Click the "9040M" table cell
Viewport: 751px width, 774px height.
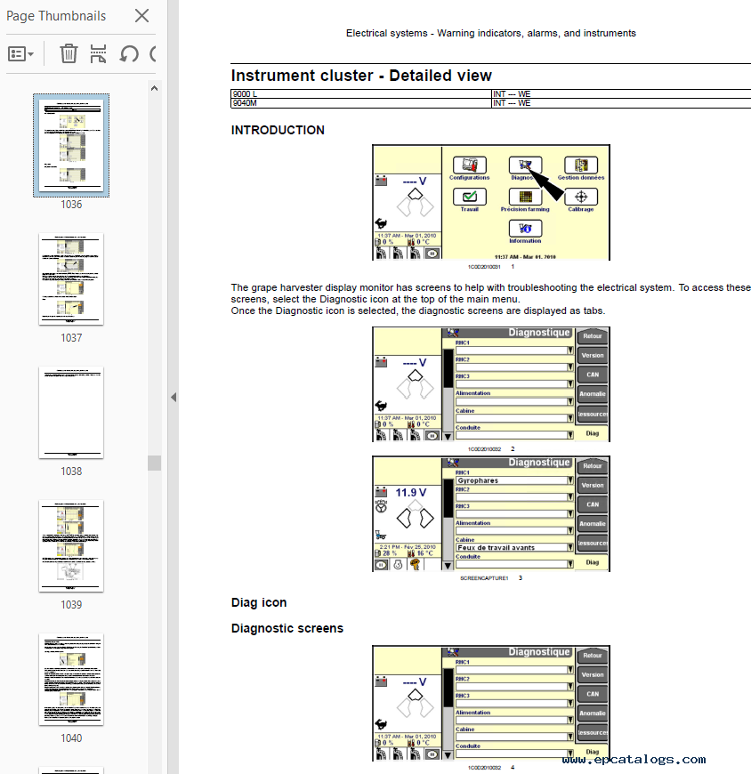click(361, 103)
